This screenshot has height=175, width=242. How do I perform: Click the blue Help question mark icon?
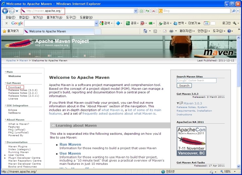[229, 31]
